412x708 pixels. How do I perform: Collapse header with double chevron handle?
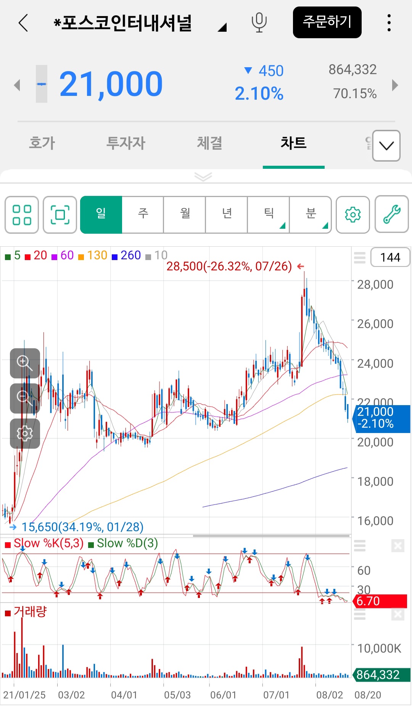click(x=203, y=176)
